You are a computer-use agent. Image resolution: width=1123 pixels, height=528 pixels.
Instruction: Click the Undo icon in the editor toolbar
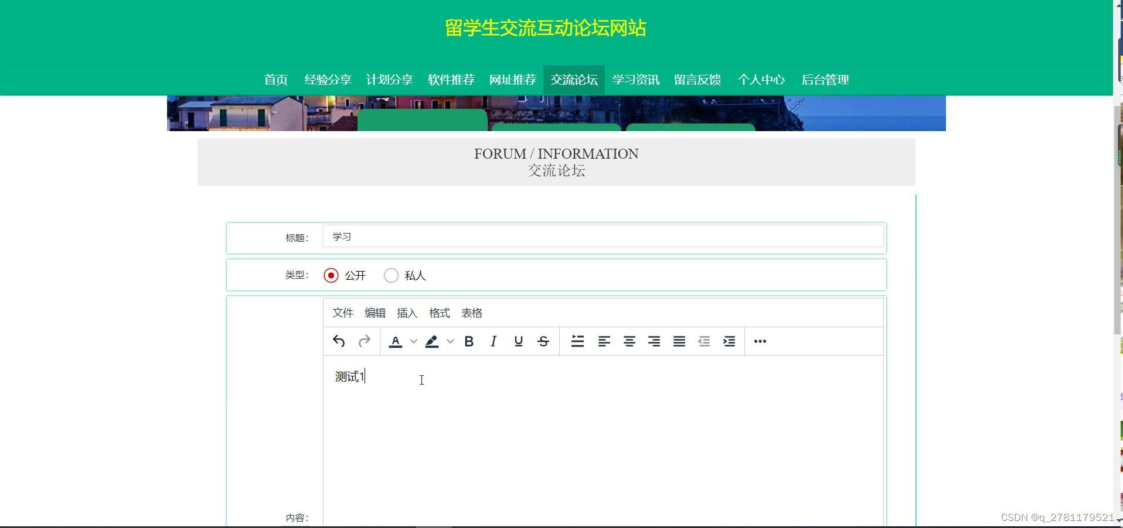[339, 341]
